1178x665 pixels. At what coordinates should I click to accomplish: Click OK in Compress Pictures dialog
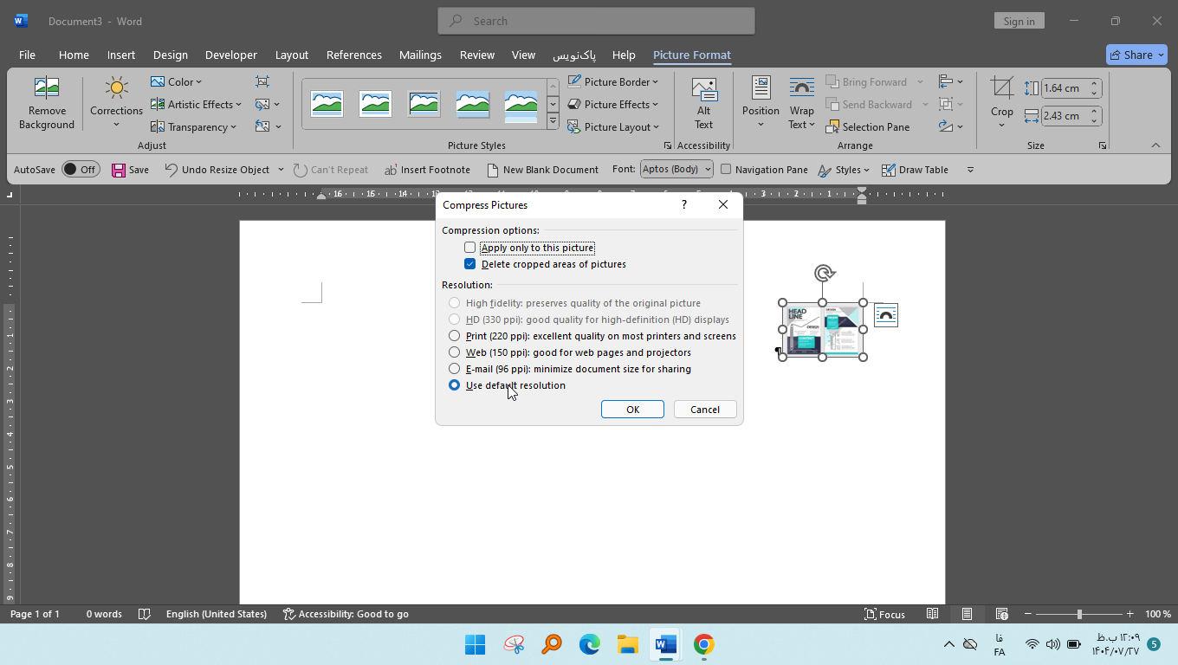(x=632, y=410)
